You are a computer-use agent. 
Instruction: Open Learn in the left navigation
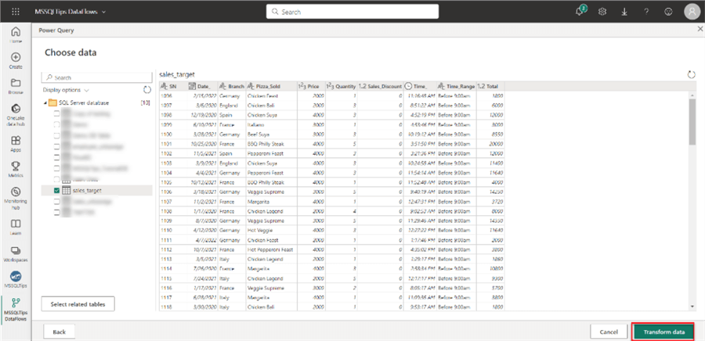click(x=16, y=227)
